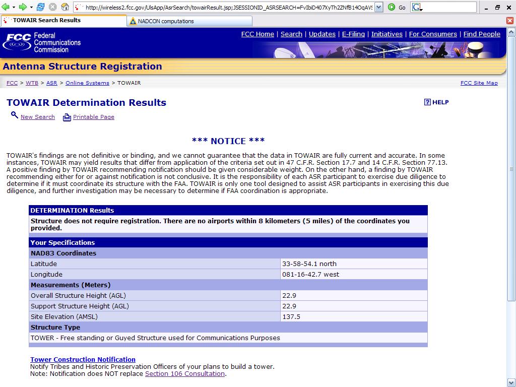Screen dimensions: 516x387
Task: Reload the page with the refresh icon
Action: coord(40,7)
